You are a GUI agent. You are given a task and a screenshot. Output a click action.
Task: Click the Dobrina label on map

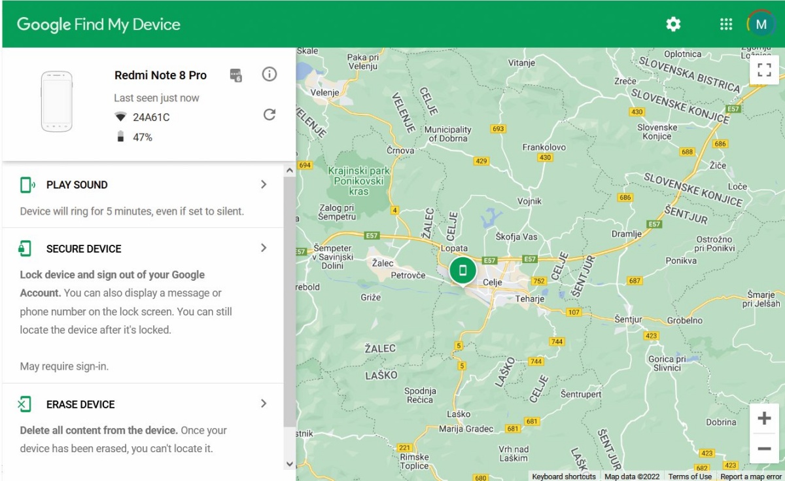722,423
